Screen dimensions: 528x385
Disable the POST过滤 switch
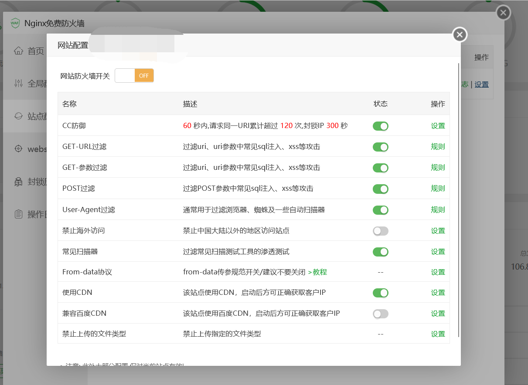coord(381,189)
